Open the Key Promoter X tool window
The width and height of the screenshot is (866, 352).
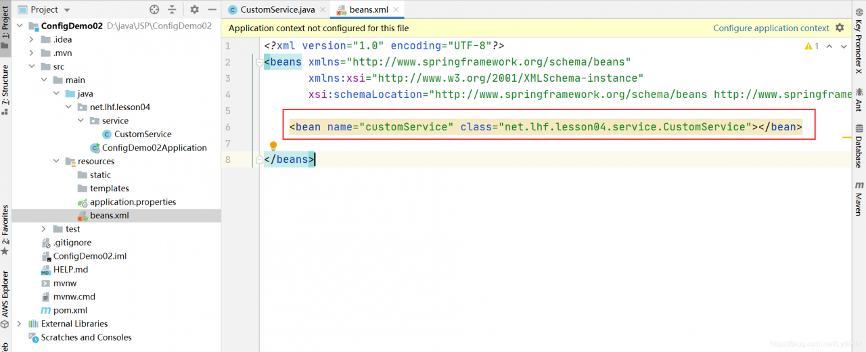[x=859, y=41]
